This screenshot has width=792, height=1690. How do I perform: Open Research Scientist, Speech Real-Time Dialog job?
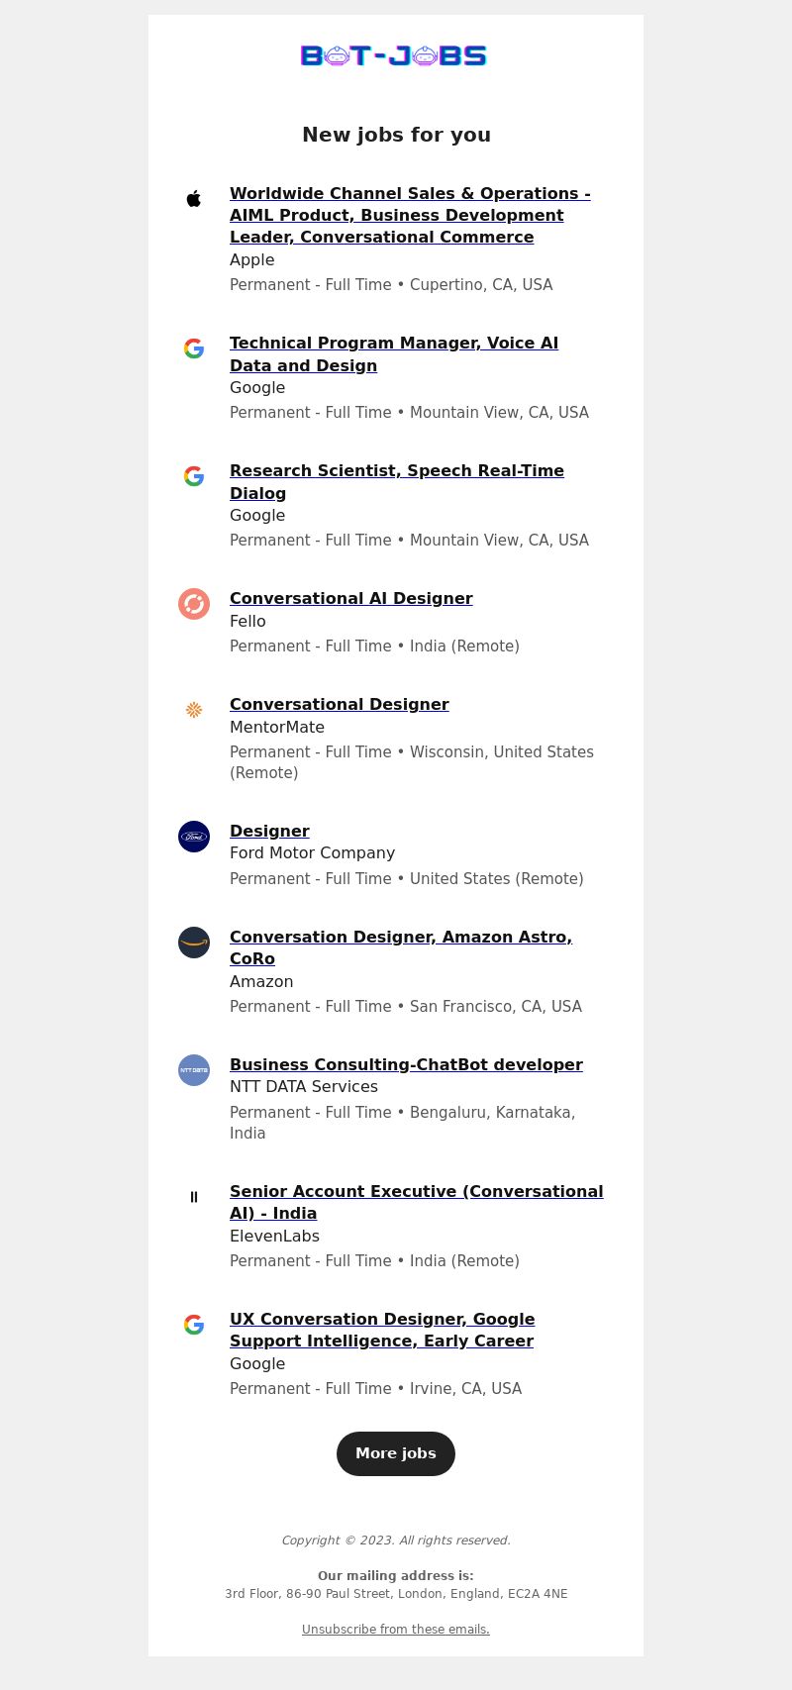(397, 482)
